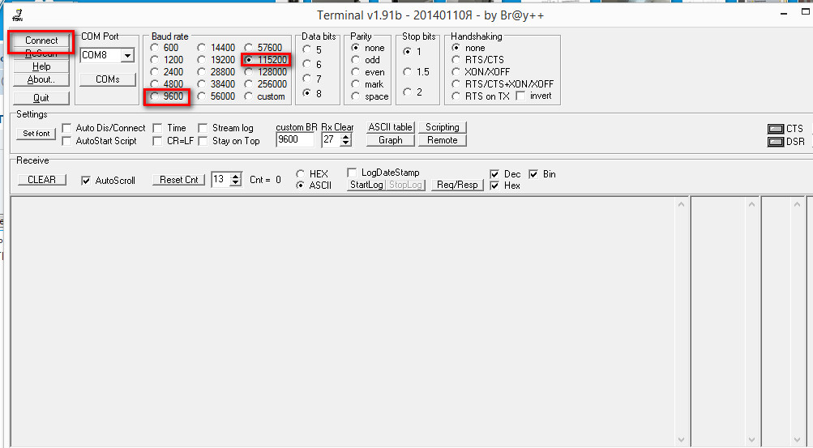The width and height of the screenshot is (813, 448).
Task: Toggle the invert checkbox
Action: (520, 96)
